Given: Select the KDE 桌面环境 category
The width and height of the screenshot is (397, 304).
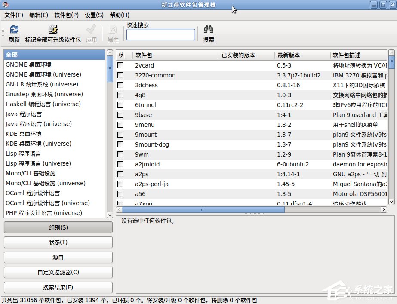Looking at the screenshot, I should (x=24, y=134).
